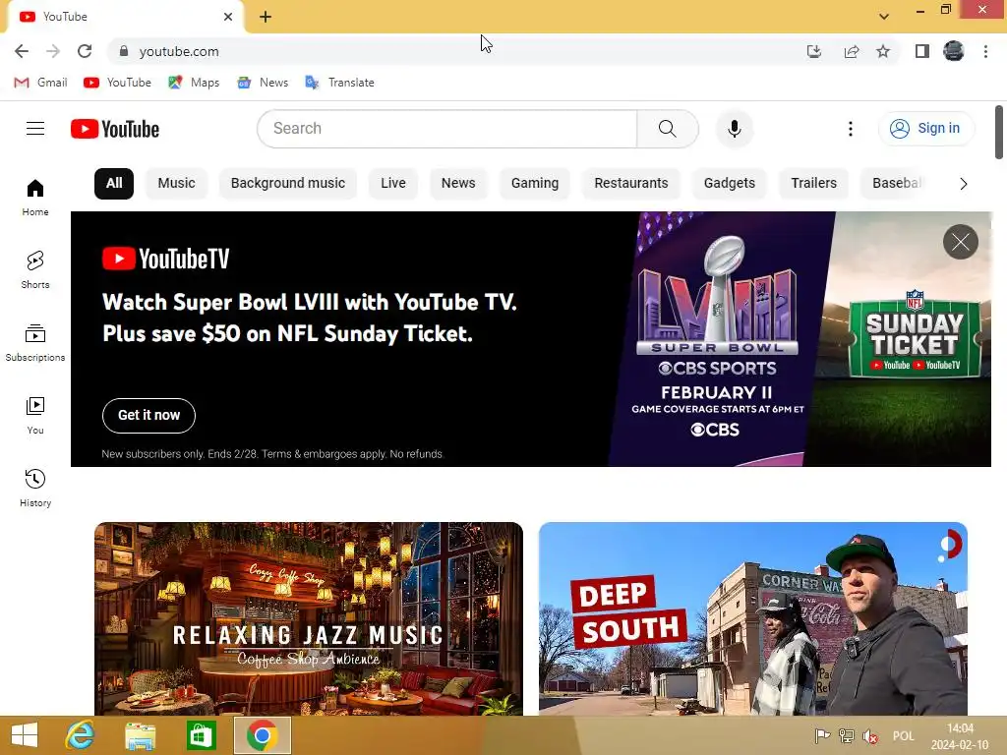Focus the YouTube search box

point(447,129)
